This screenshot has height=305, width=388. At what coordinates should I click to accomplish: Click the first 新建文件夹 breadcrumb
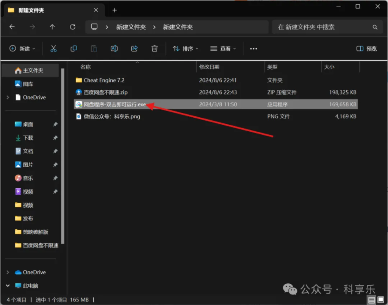click(x=131, y=27)
